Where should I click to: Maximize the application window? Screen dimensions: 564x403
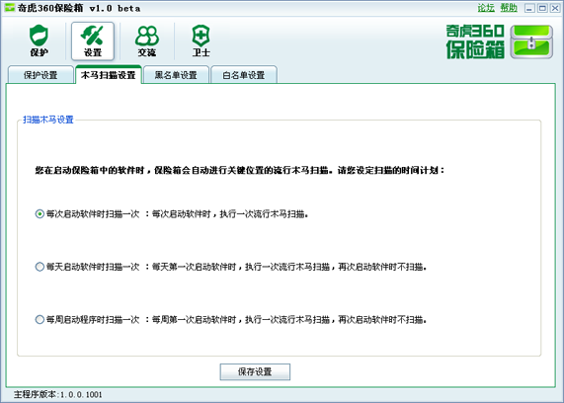(x=542, y=8)
